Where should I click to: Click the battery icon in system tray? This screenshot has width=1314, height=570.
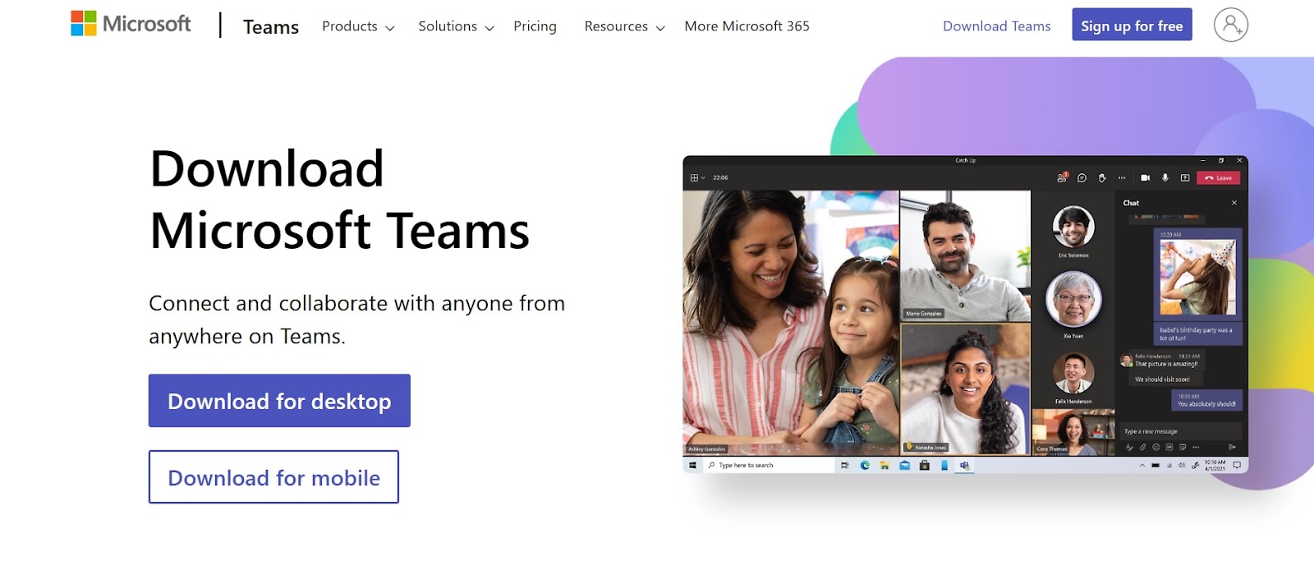click(x=1155, y=465)
